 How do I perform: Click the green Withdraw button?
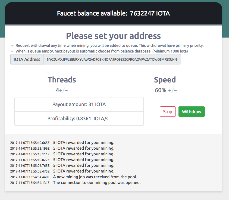point(192,112)
